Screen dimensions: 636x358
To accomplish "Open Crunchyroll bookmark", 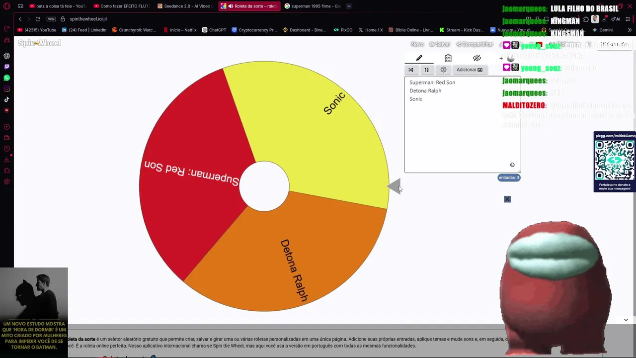I will coord(134,30).
